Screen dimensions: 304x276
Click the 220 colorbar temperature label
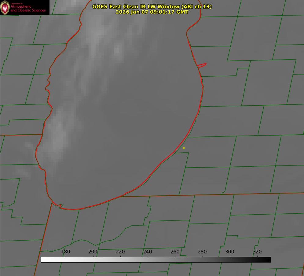(120, 252)
